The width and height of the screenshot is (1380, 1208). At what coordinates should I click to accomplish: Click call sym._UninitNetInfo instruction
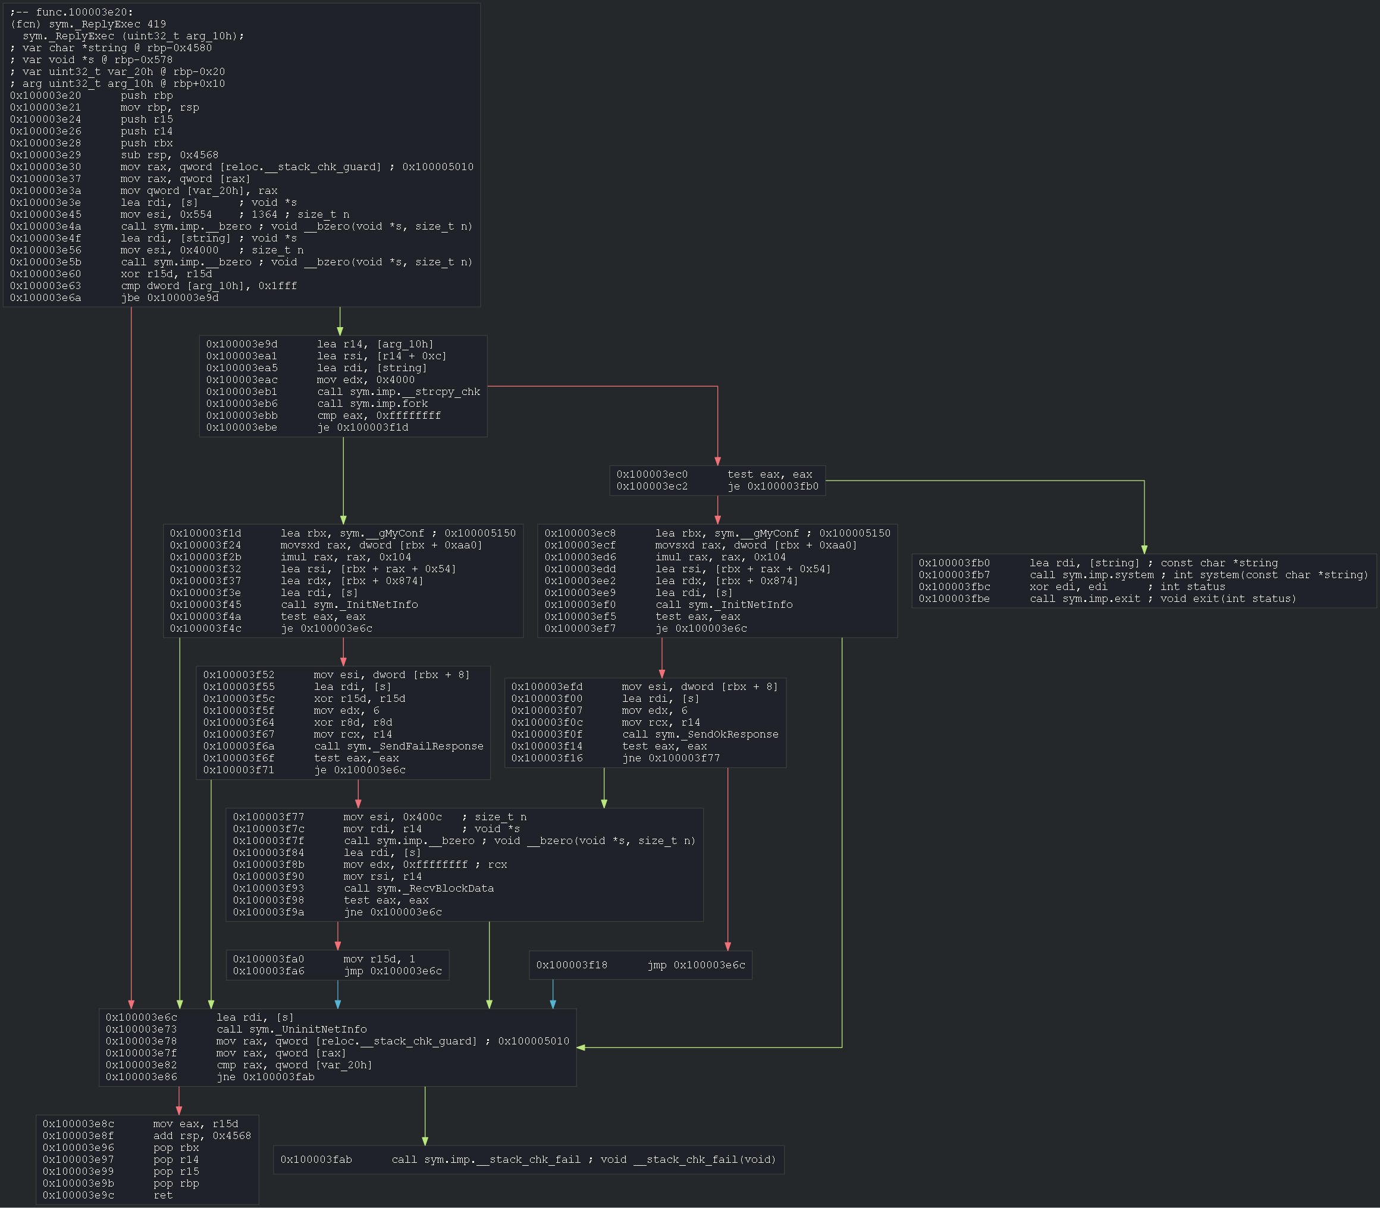[291, 1030]
